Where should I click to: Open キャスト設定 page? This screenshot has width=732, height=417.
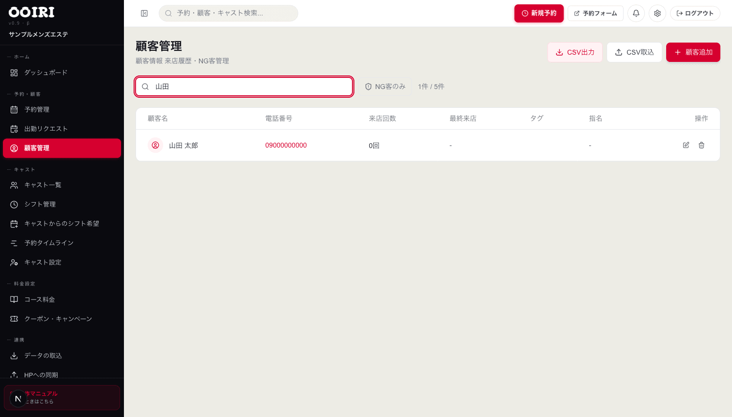[x=62, y=263]
